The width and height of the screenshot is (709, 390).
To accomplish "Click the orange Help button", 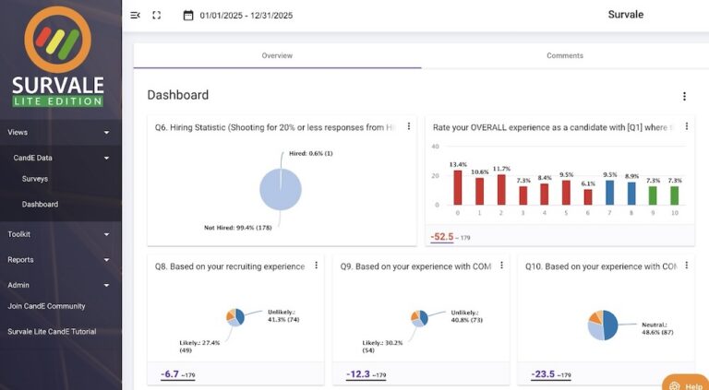I will [x=685, y=383].
